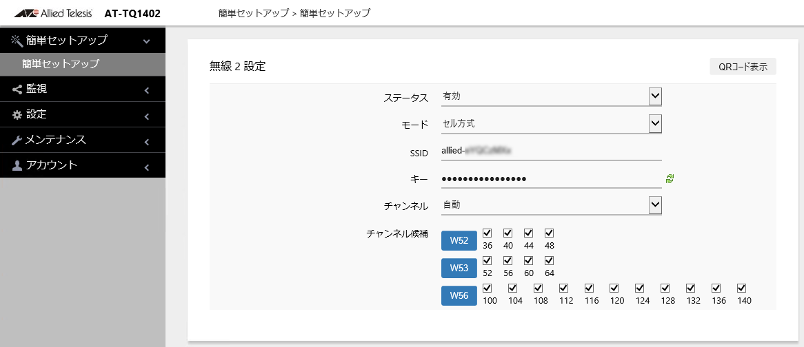Click the SSID input field
The image size is (804, 347).
(x=552, y=151)
